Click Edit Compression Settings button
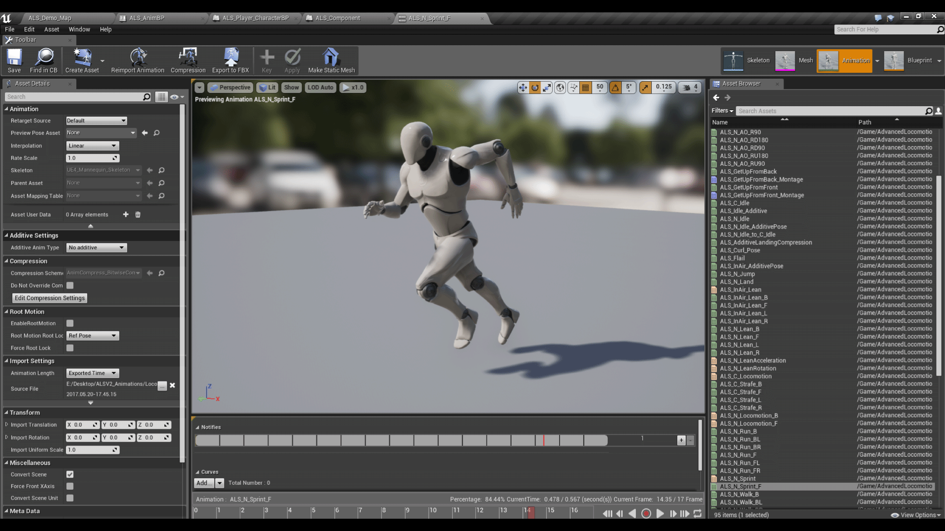945x531 pixels. 50,298
